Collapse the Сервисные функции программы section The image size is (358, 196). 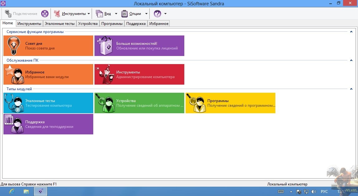[351, 32]
